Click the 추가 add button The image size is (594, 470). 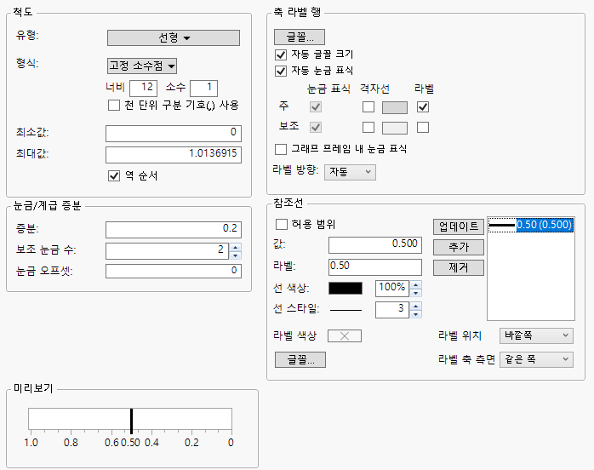click(x=459, y=247)
